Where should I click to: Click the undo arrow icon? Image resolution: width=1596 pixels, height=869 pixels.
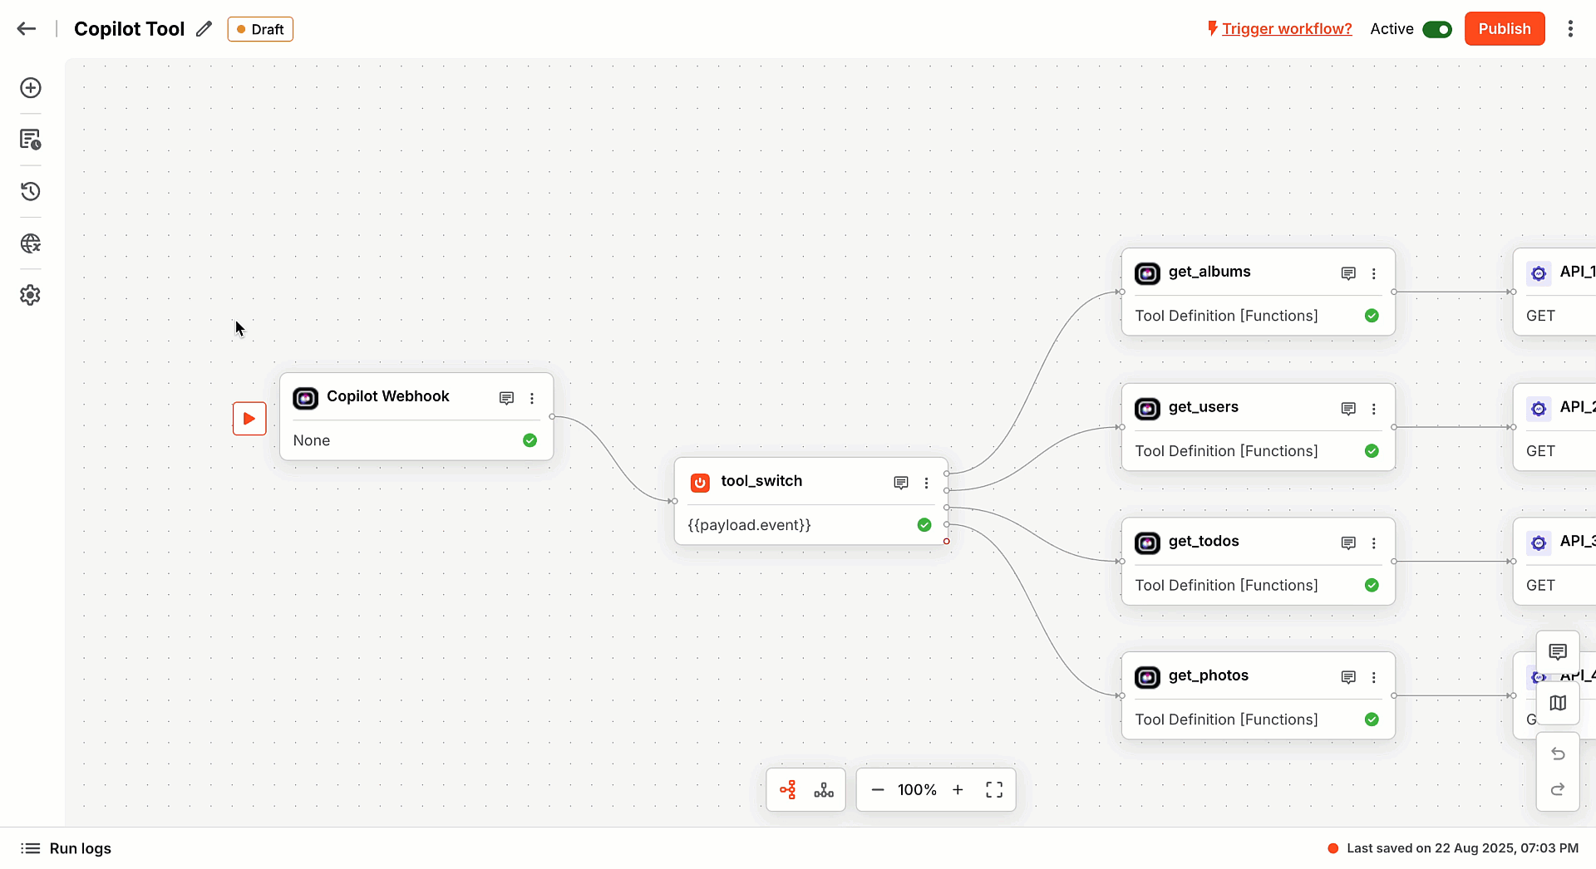[1558, 754]
